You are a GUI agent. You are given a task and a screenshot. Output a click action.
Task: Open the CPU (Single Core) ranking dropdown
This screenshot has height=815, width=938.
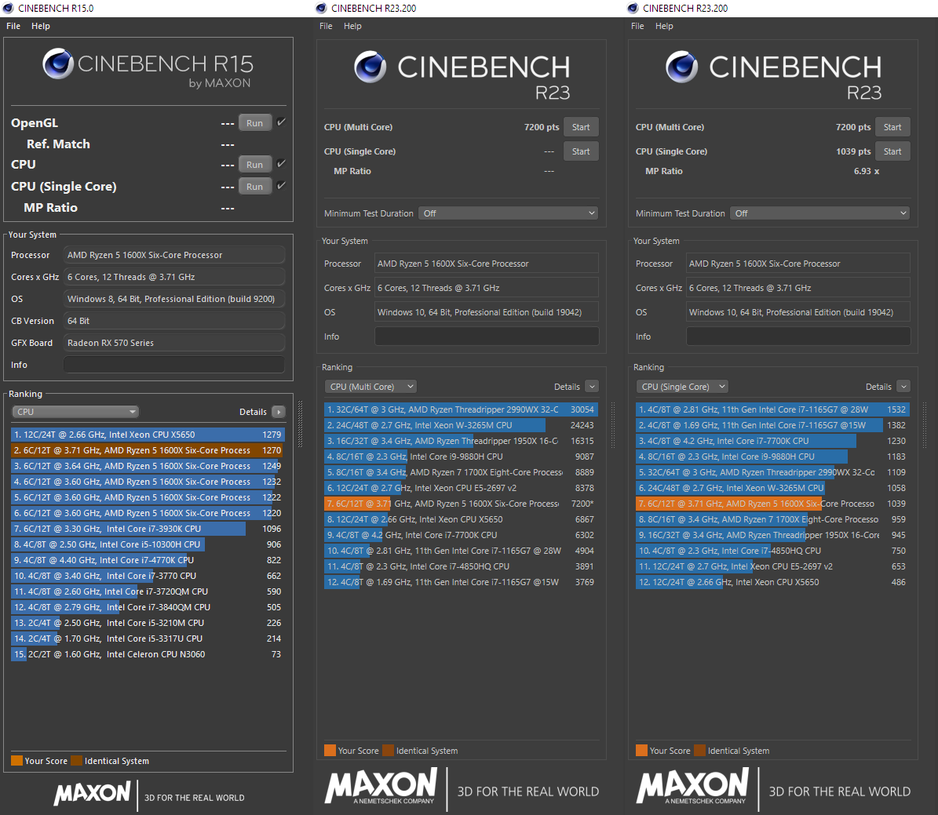[682, 387]
